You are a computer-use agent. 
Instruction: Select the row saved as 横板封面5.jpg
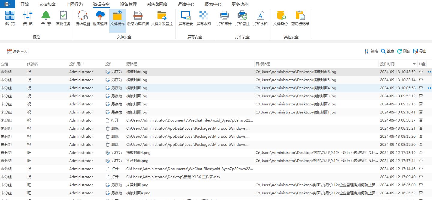click(216, 80)
